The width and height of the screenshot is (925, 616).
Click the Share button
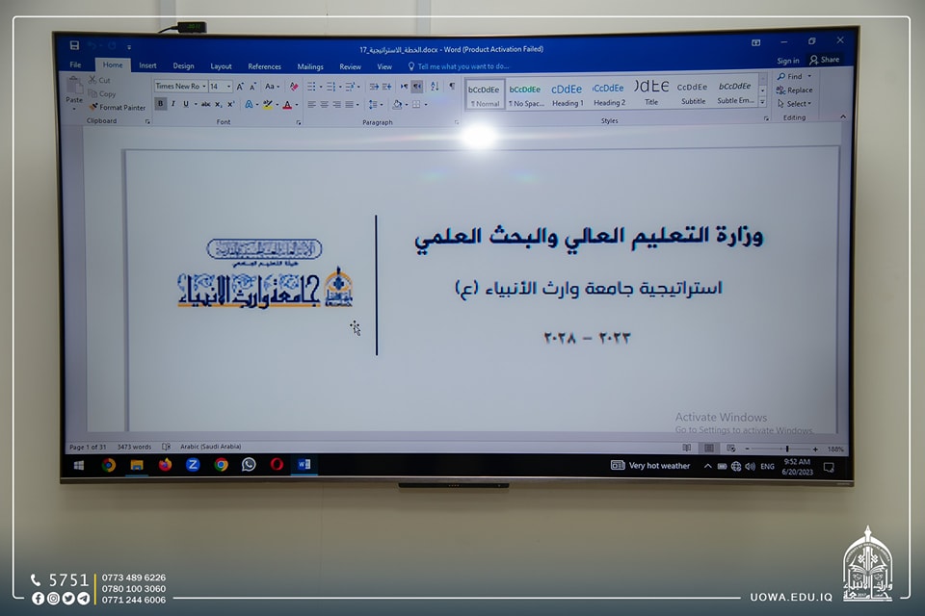[x=825, y=60]
